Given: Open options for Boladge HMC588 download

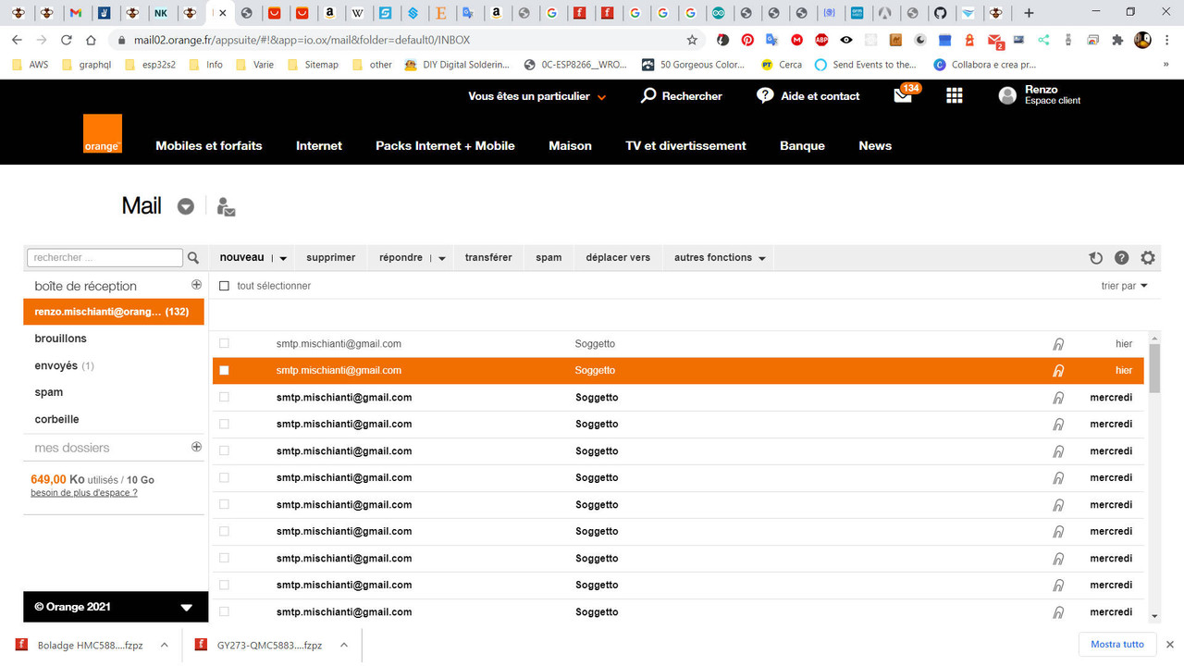Looking at the screenshot, I should [x=164, y=645].
